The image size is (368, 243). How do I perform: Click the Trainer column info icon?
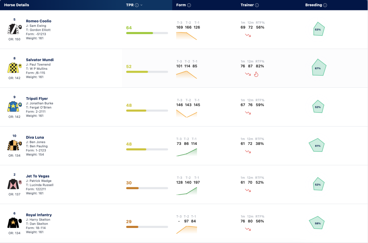click(x=257, y=5)
